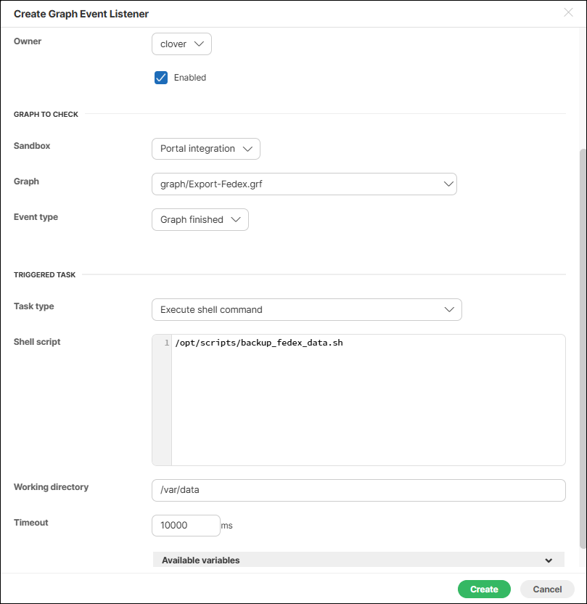
Task: Expand the Graph selector with Export-Fedex.grf
Action: tap(304, 184)
